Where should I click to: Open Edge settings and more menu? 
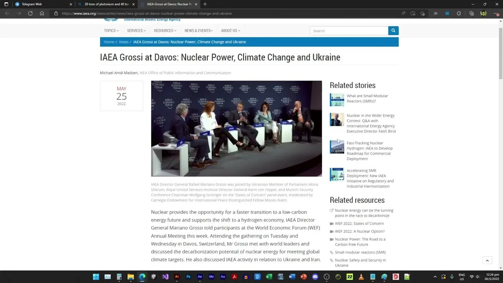click(496, 13)
